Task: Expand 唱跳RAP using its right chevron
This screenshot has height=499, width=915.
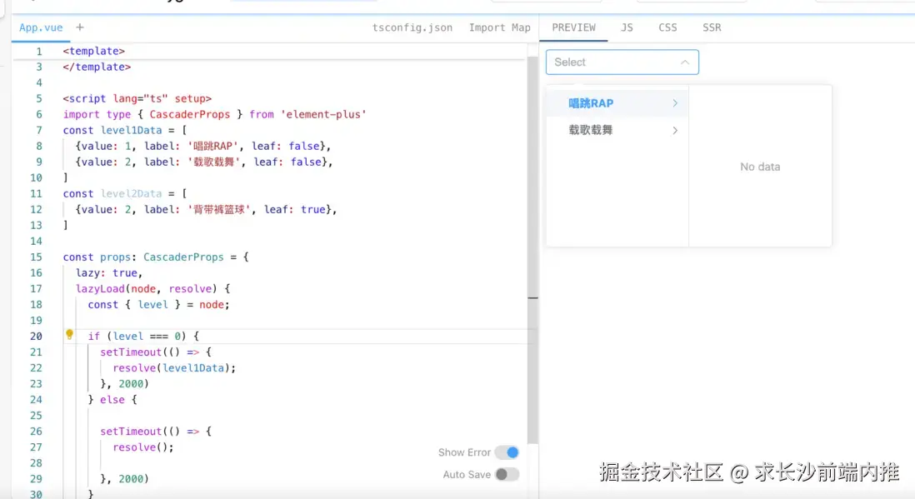Action: click(x=675, y=103)
